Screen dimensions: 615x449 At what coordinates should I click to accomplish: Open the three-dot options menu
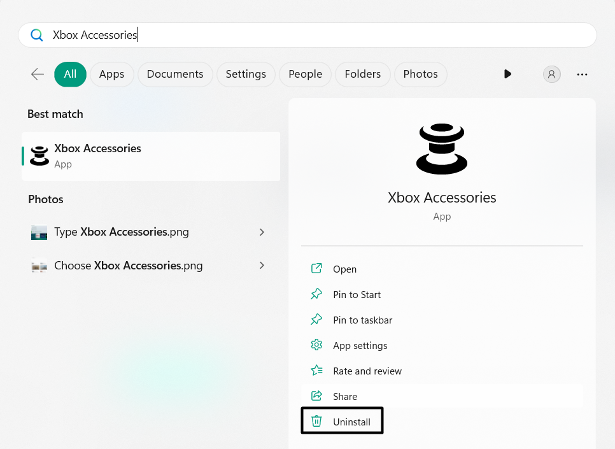tap(582, 74)
